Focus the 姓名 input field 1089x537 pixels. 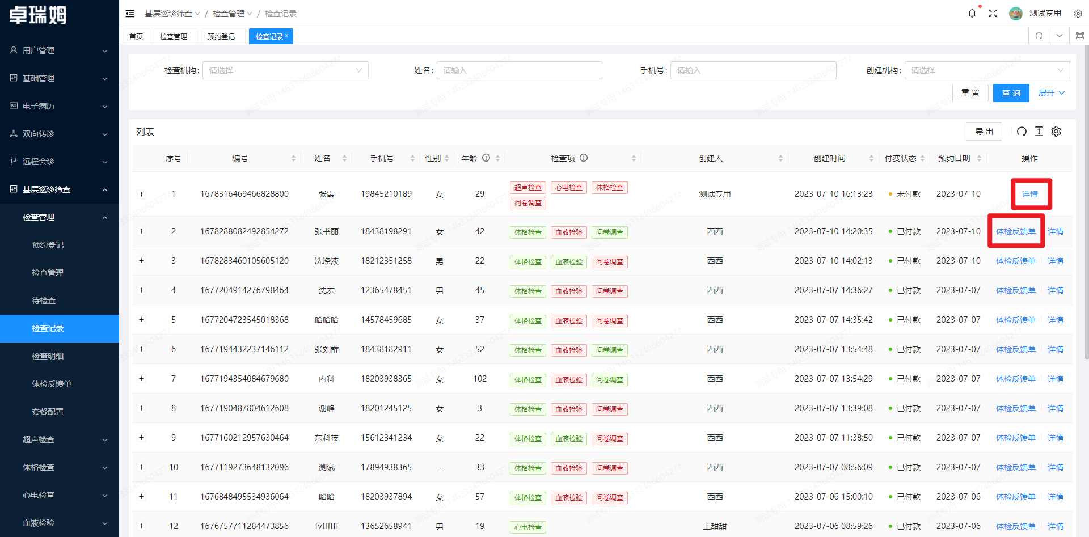tap(520, 70)
